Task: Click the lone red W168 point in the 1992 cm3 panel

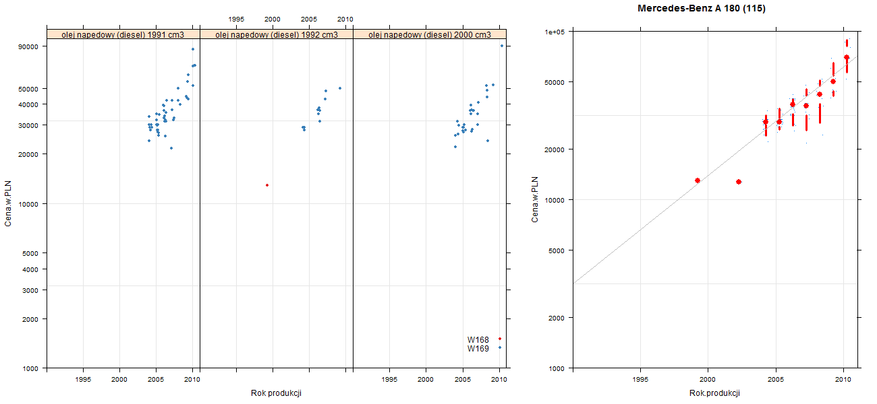Action: [x=267, y=185]
